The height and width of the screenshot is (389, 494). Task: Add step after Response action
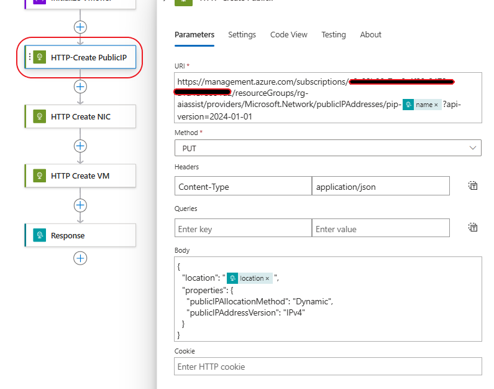pyautogui.click(x=80, y=258)
